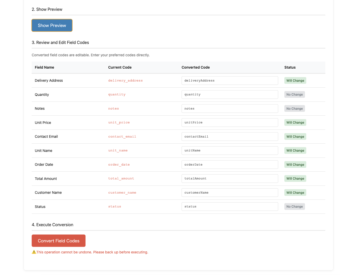Click the warning triangle icon

click(x=34, y=252)
